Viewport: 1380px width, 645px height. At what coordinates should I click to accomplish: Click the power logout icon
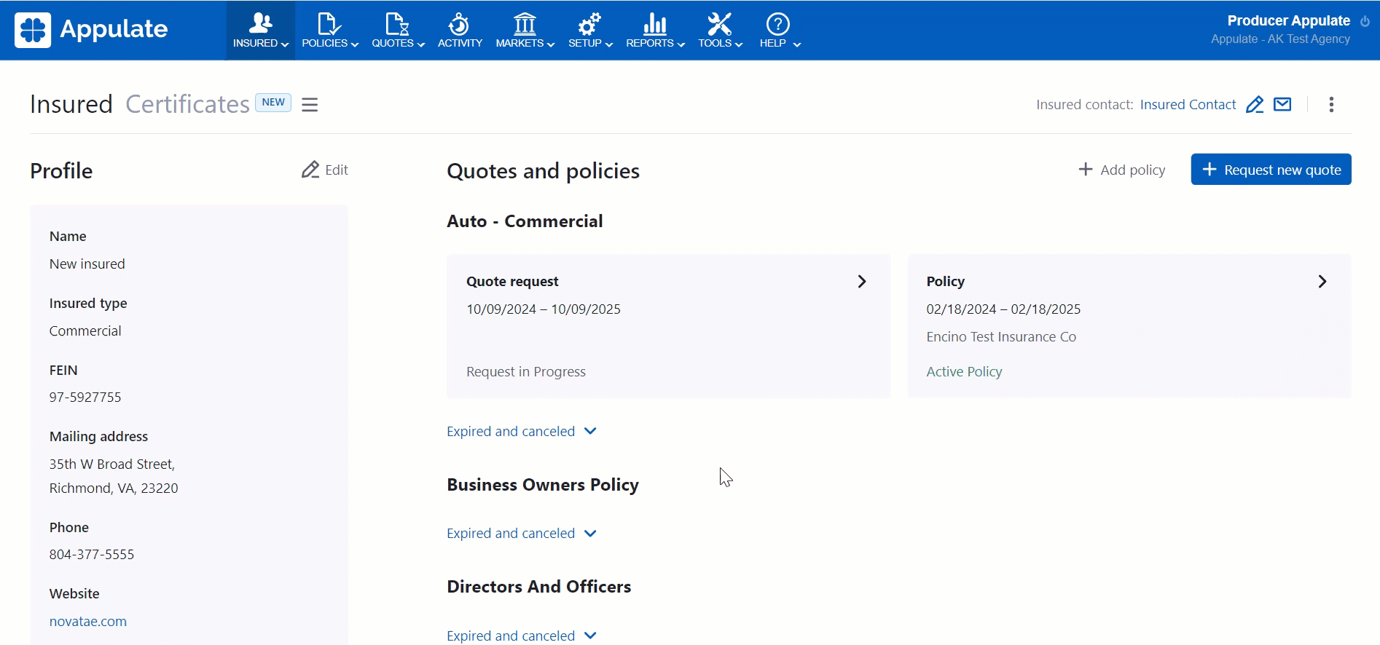(1365, 22)
